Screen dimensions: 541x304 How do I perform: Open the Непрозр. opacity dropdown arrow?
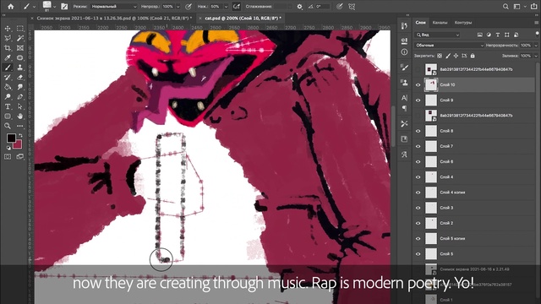[178, 6]
